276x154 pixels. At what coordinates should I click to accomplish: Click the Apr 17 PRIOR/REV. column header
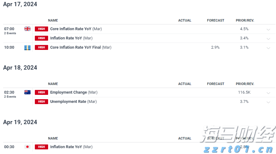245,20
